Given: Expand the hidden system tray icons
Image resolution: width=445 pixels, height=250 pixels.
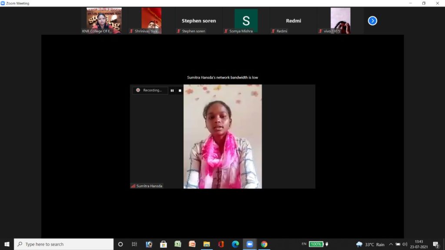Looking at the screenshot, I should tap(391, 244).
